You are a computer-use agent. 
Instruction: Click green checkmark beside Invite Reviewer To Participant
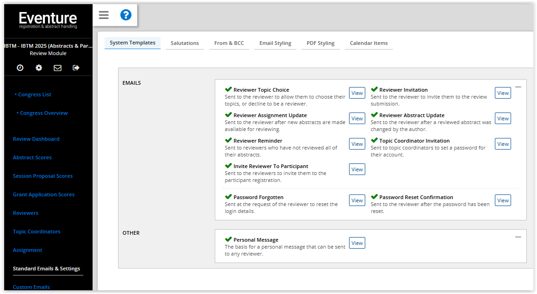click(228, 166)
